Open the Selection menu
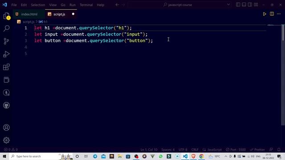Screen dimensions: 285x160 [38, 5]
